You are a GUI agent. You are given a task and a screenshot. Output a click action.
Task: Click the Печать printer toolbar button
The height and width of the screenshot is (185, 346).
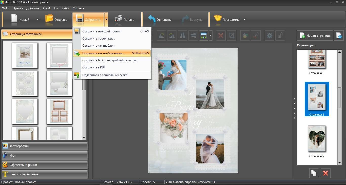point(124,20)
